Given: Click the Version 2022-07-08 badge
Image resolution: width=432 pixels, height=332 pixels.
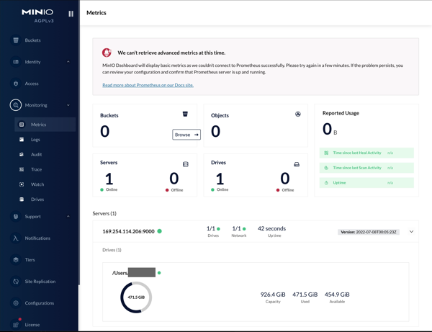Looking at the screenshot, I should 369,232.
